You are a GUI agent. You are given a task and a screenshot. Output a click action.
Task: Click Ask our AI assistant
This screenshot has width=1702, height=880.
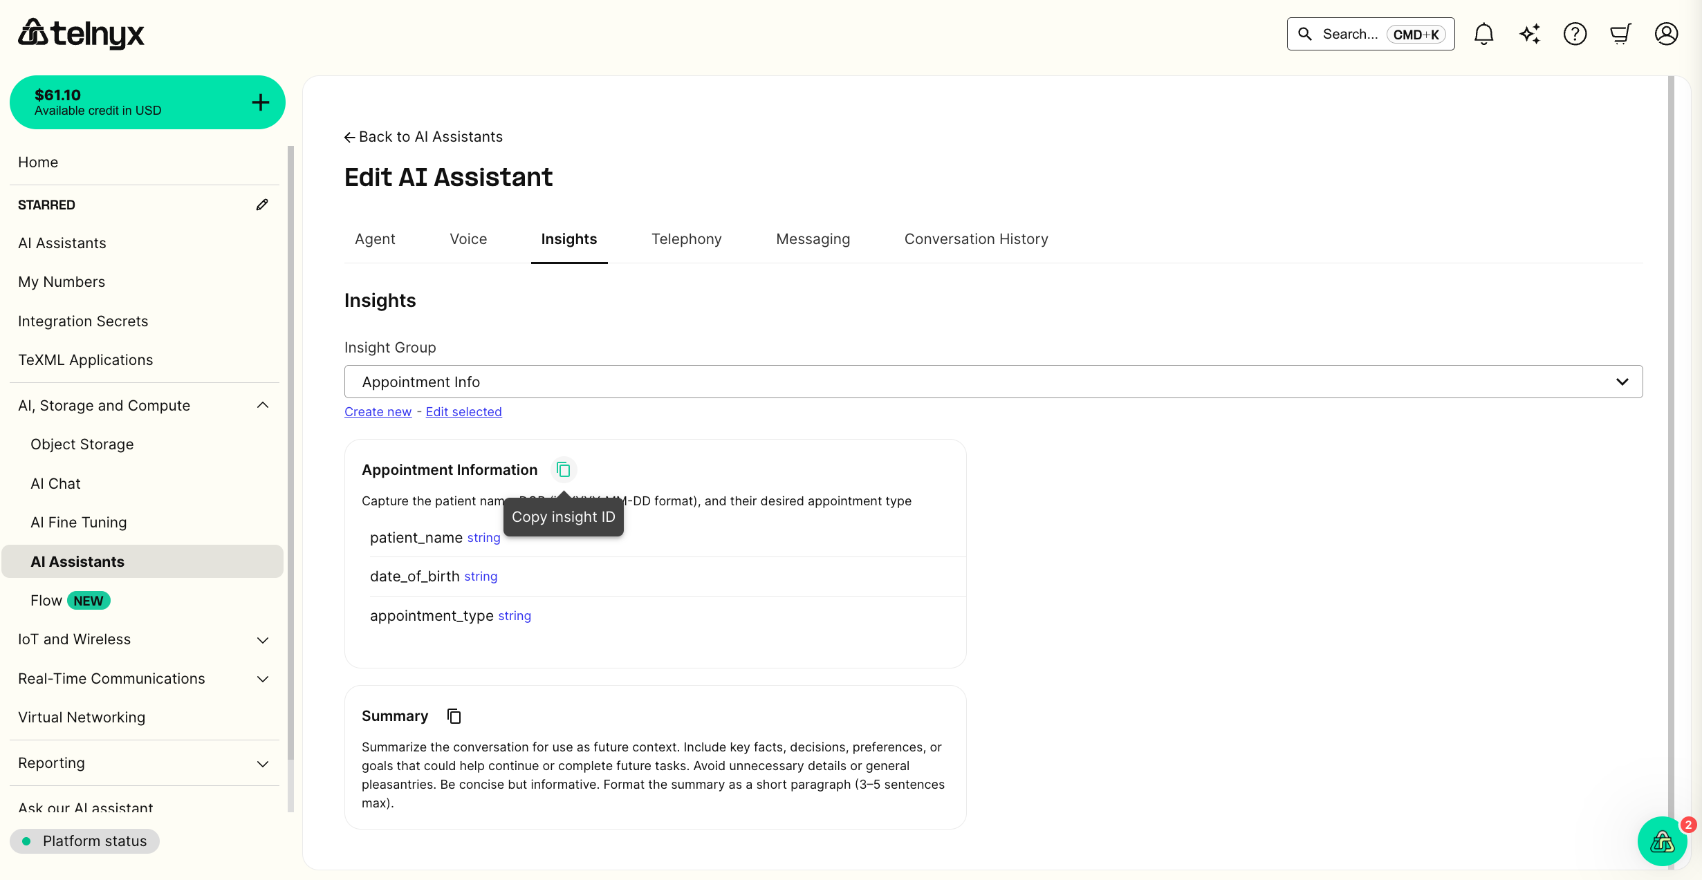[85, 807]
